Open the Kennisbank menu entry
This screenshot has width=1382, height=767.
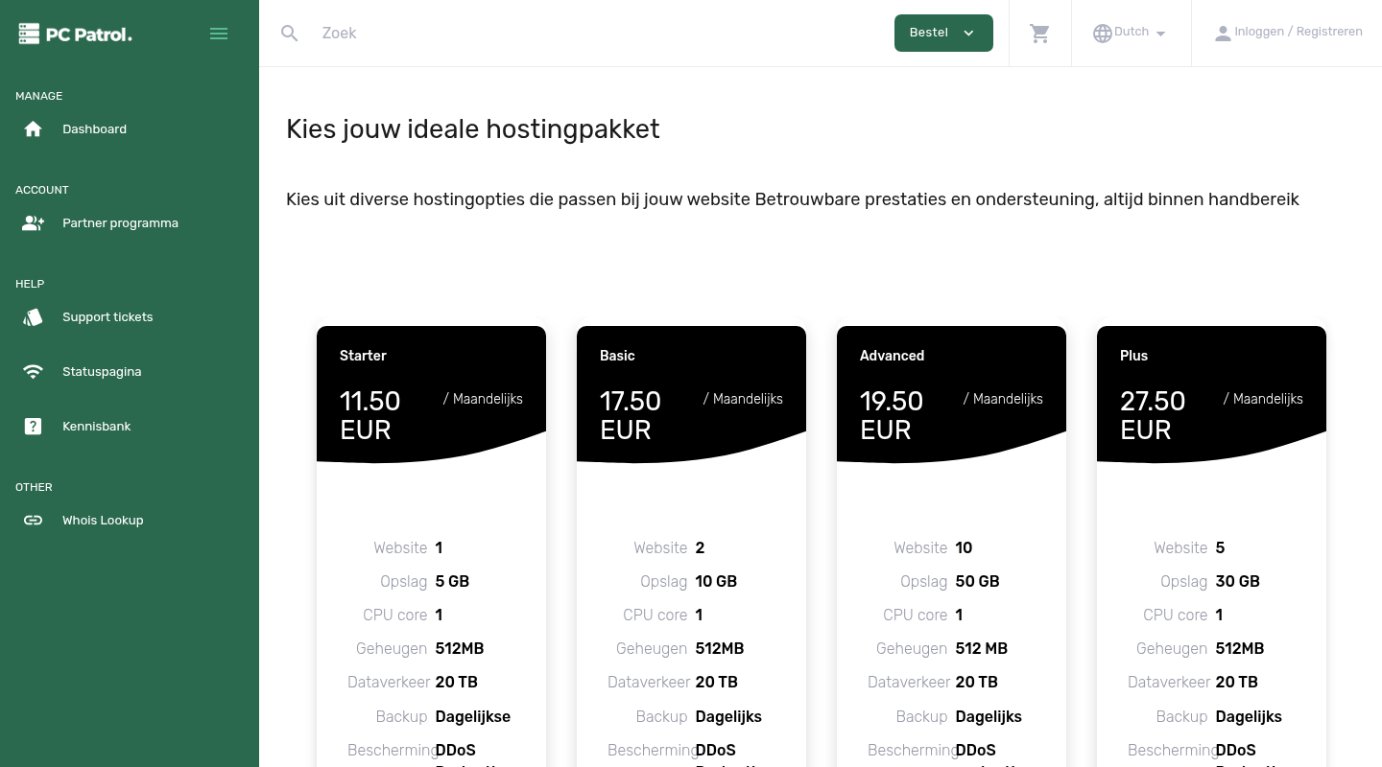96,426
